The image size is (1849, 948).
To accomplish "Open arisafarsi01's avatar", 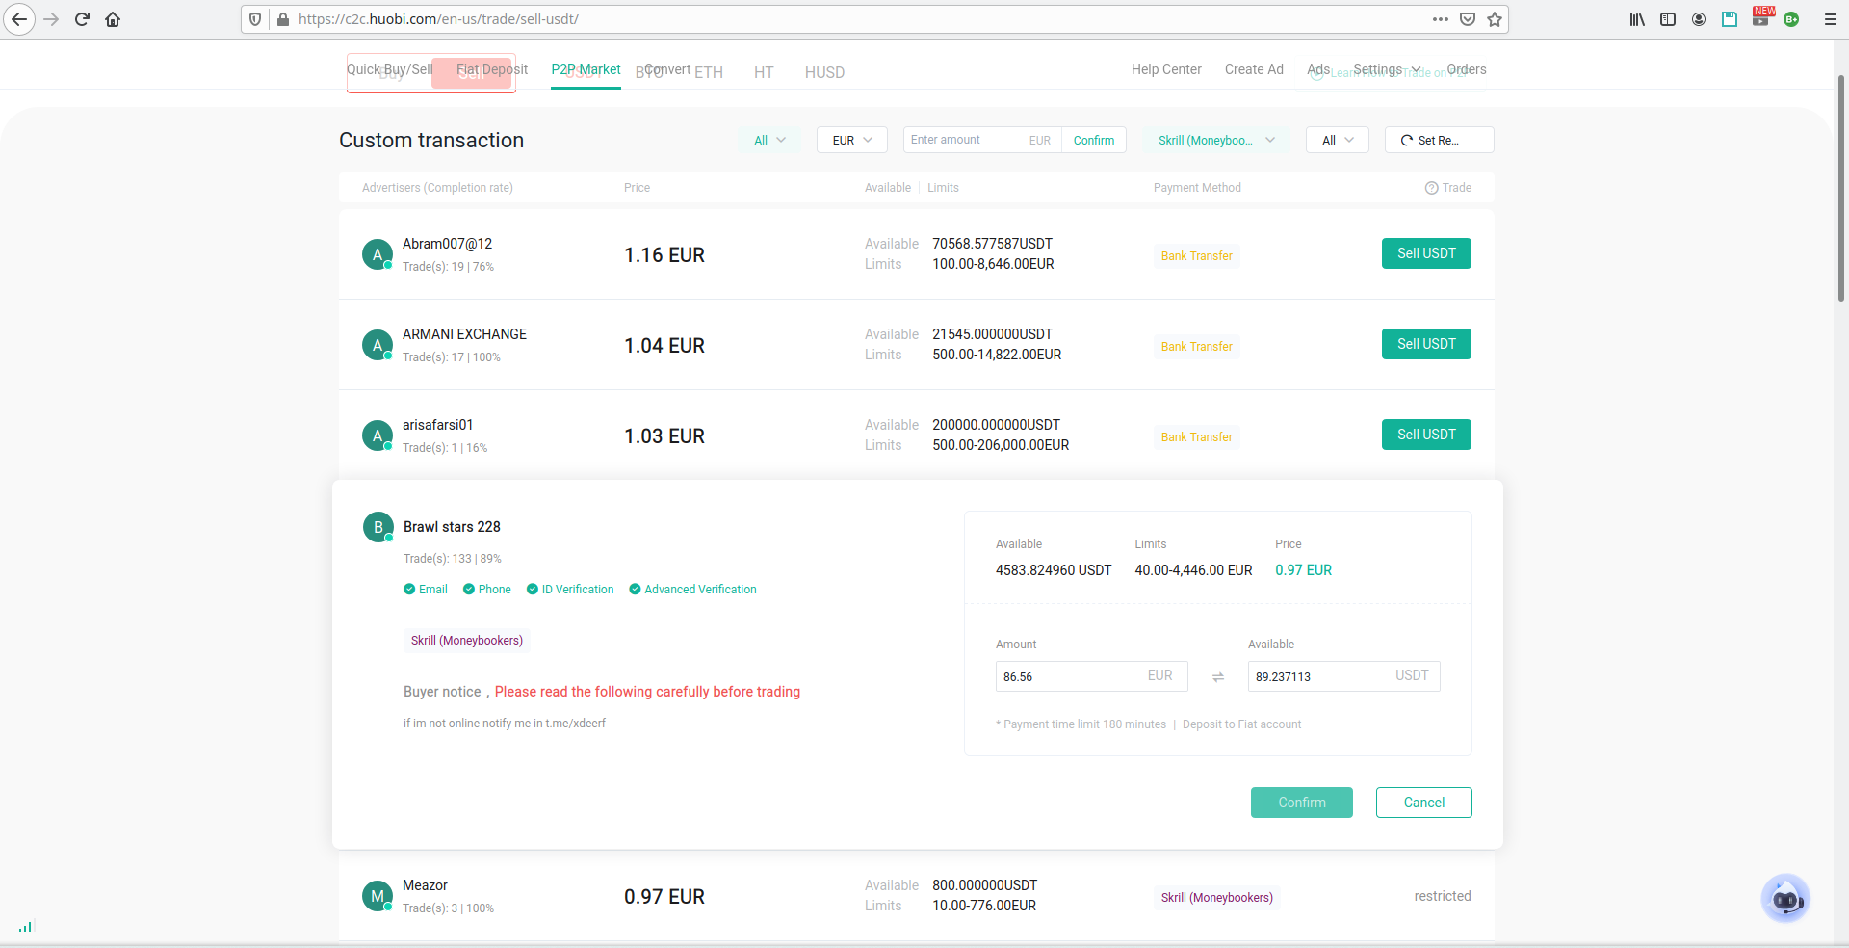I will pos(378,435).
